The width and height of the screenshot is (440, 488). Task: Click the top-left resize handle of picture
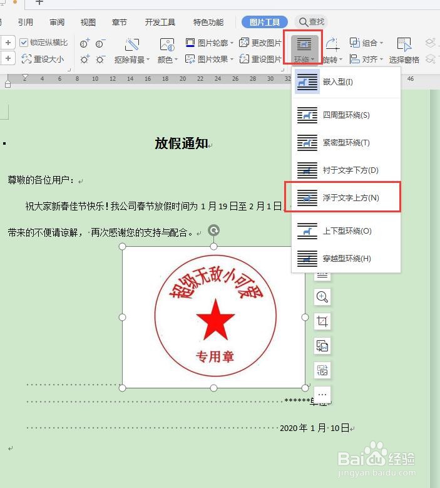click(x=122, y=246)
